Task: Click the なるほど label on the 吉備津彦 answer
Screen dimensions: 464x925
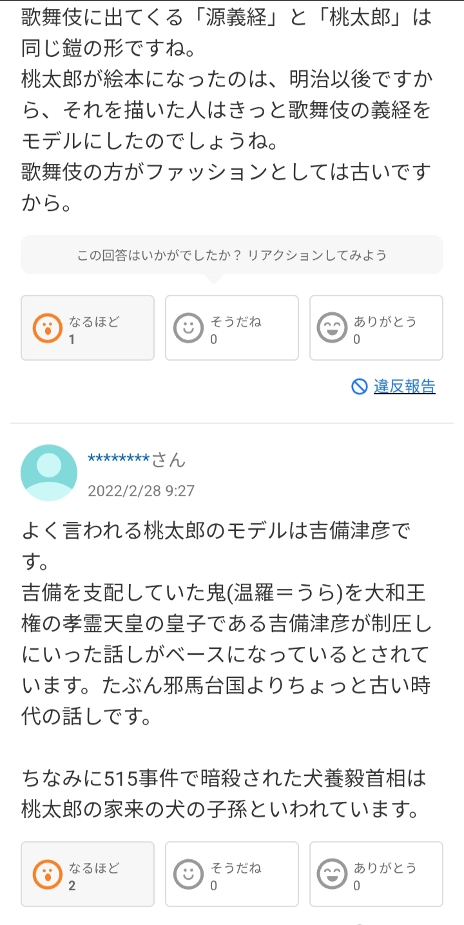Action: point(94,868)
